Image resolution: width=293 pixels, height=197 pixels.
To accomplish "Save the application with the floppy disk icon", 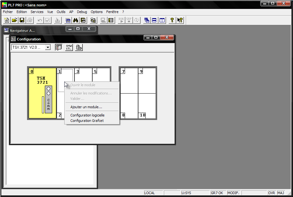I will coord(22,20).
